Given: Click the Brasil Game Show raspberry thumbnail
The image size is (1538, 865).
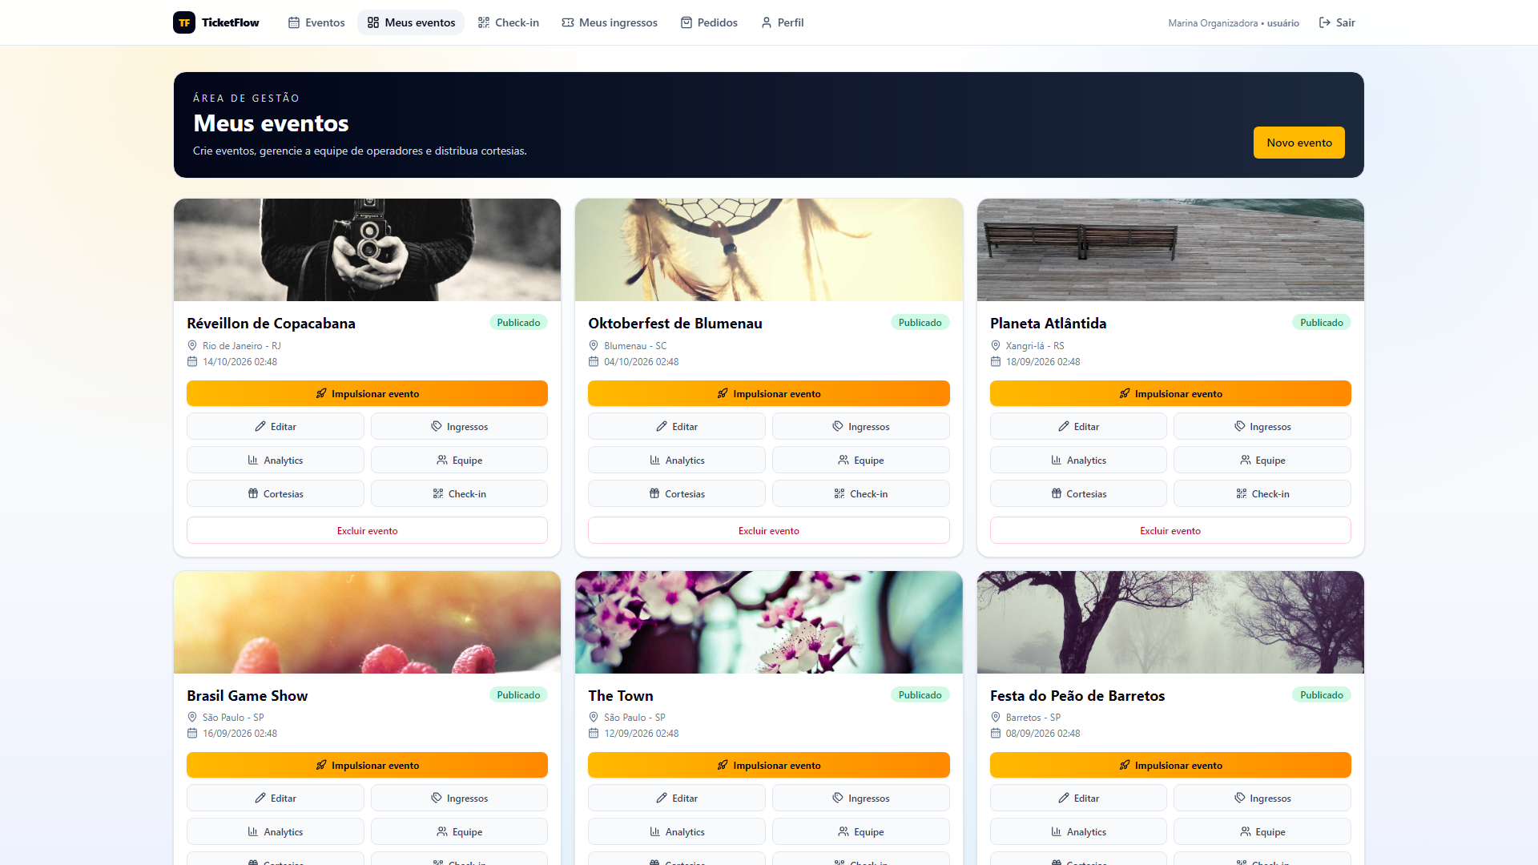Looking at the screenshot, I should [x=367, y=622].
